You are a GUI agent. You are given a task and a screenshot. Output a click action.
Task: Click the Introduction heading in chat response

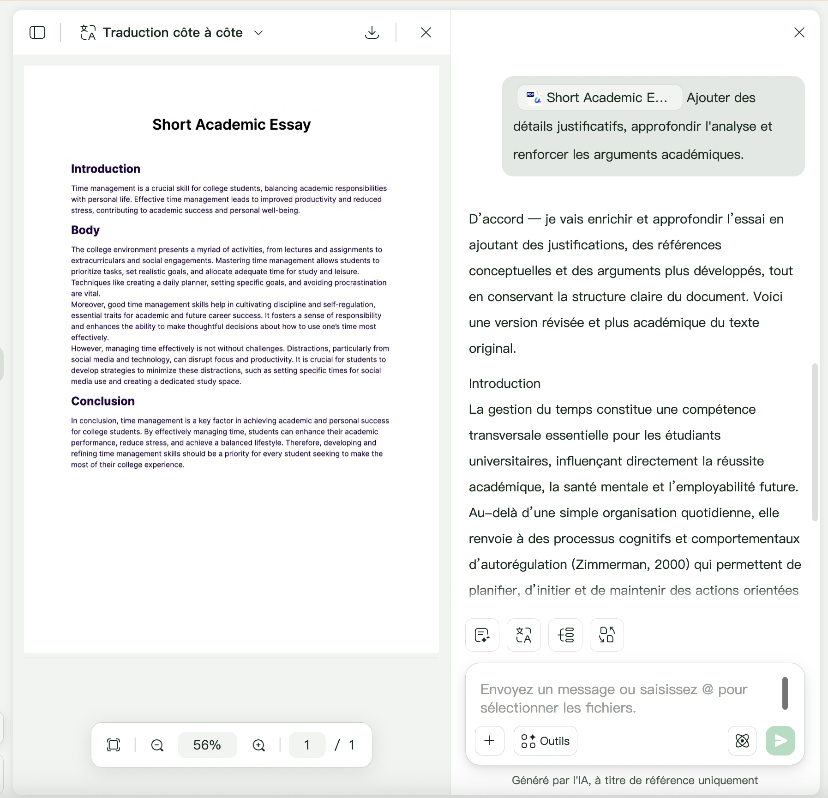[504, 383]
